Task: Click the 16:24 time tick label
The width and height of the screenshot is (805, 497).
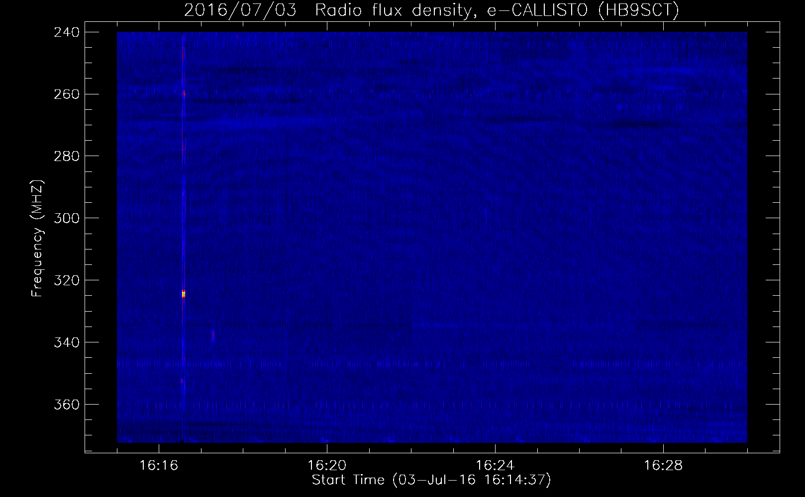Action: pyautogui.click(x=496, y=466)
